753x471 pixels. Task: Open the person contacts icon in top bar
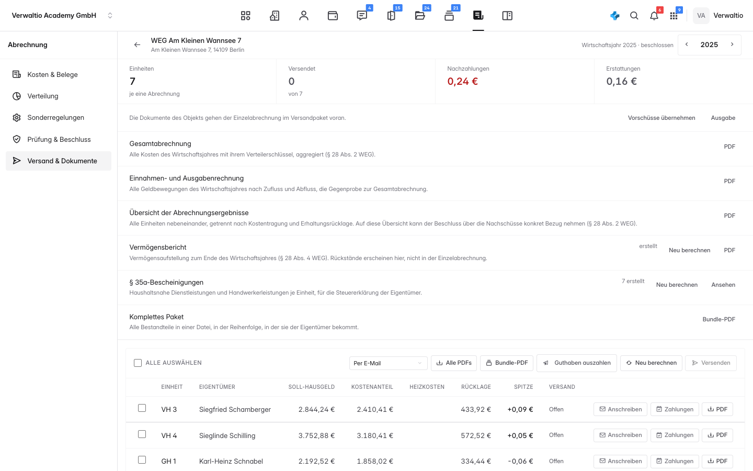point(304,16)
